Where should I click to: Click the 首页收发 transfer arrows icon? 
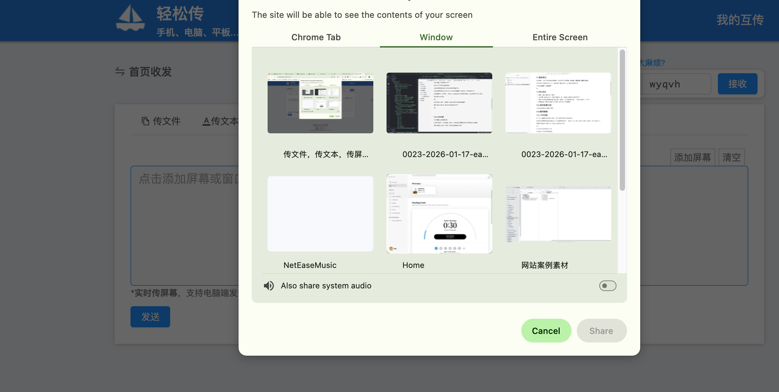(120, 71)
